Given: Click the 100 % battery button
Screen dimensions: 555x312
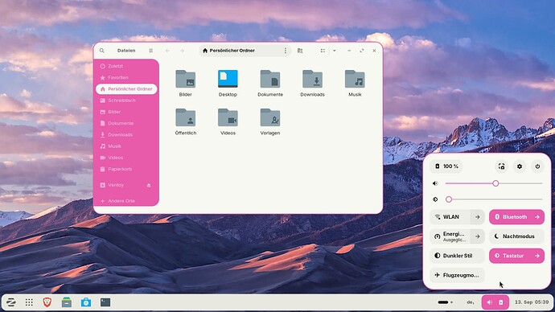Looking at the screenshot, I should 446,166.
